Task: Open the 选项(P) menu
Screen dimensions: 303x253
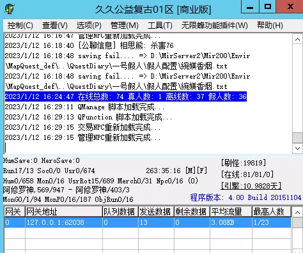Action: (89, 26)
